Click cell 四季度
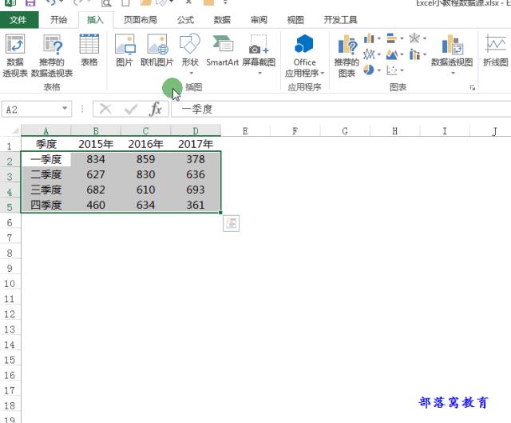511x423 pixels. 46,205
